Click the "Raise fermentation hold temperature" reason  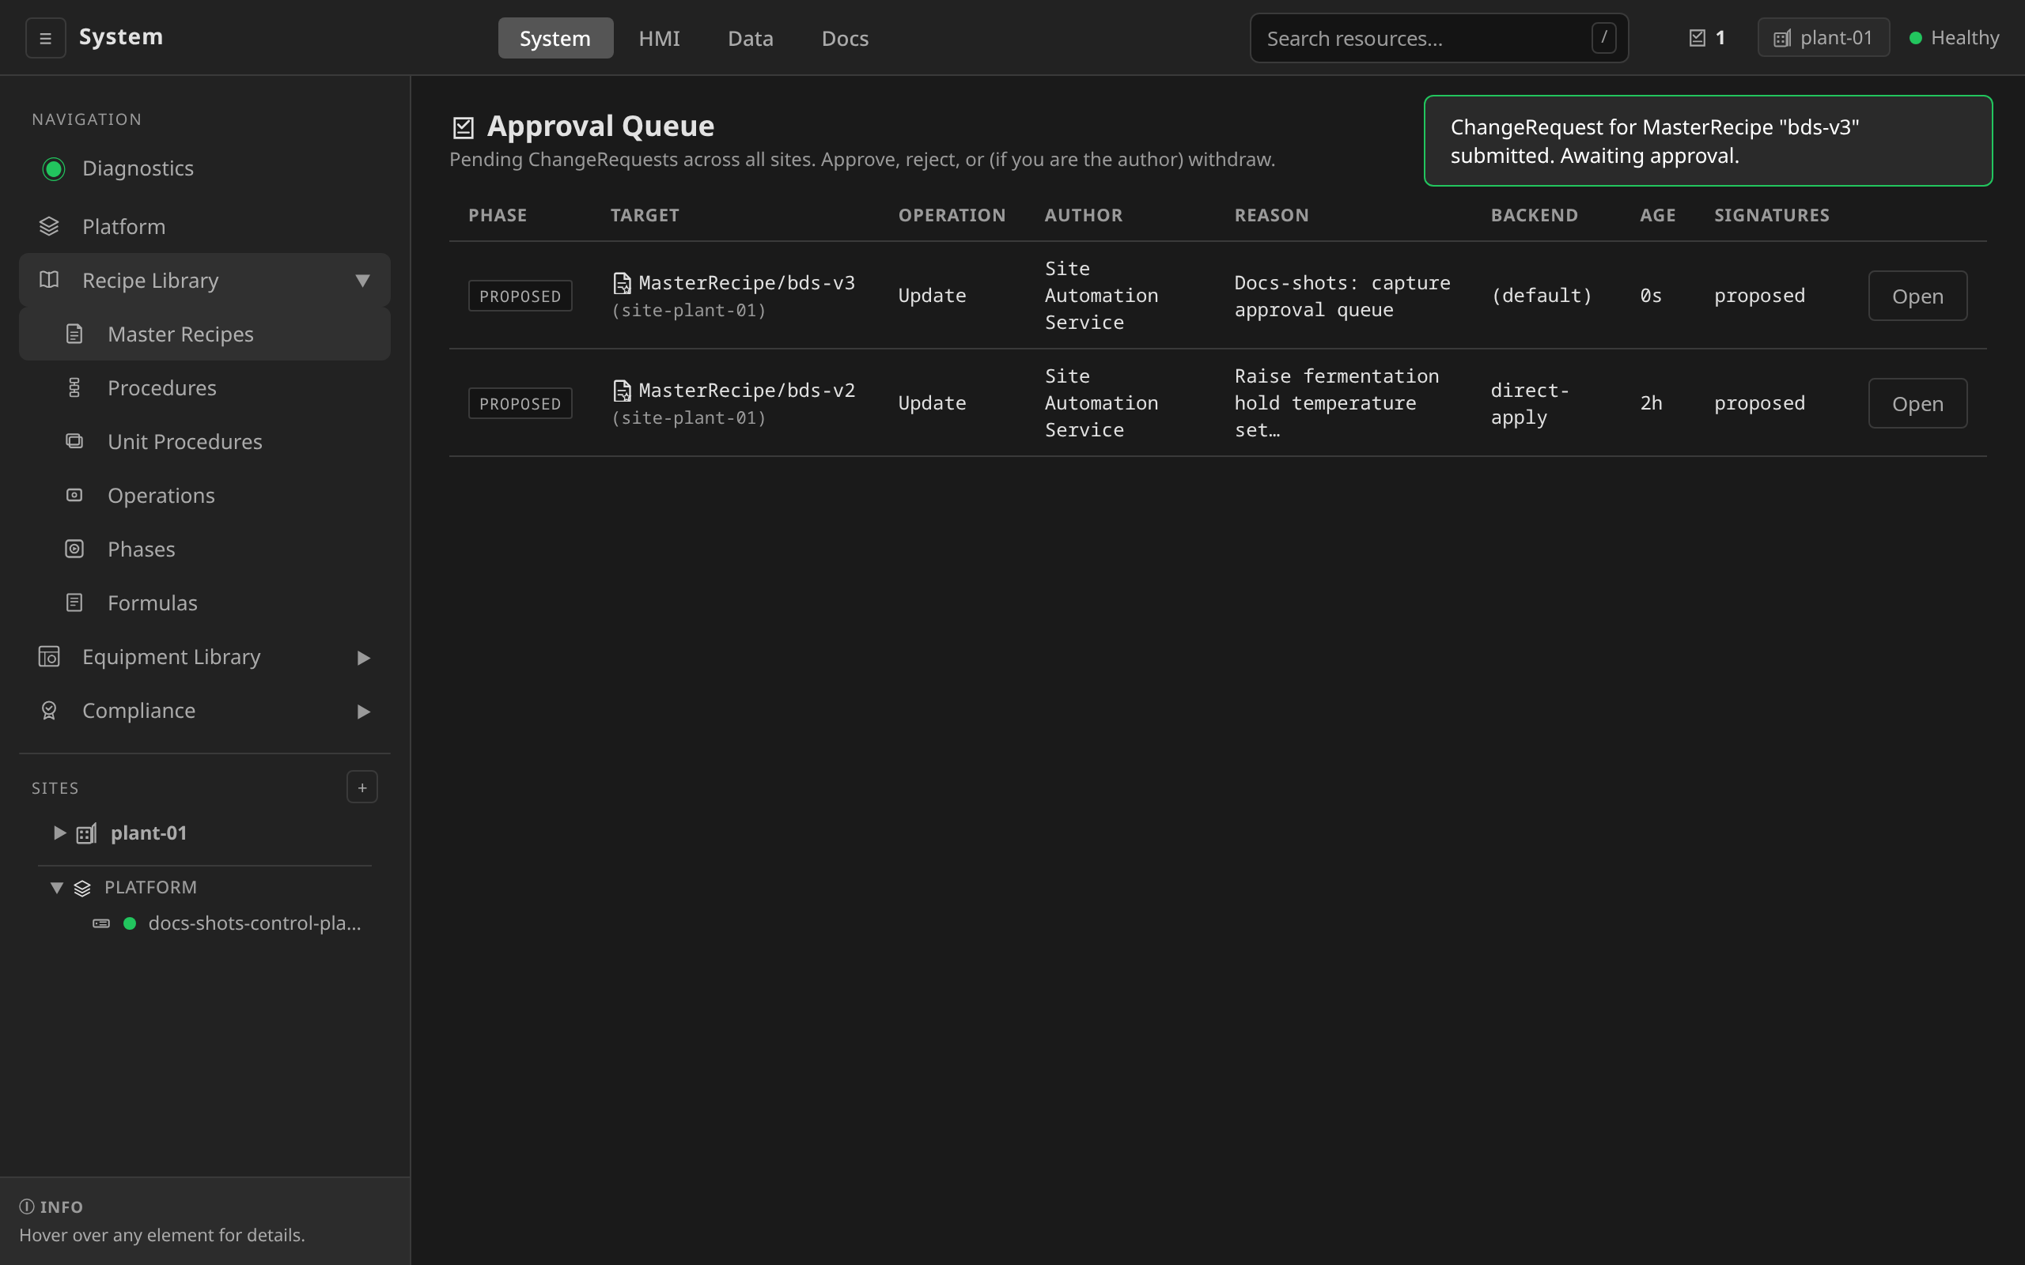1337,403
